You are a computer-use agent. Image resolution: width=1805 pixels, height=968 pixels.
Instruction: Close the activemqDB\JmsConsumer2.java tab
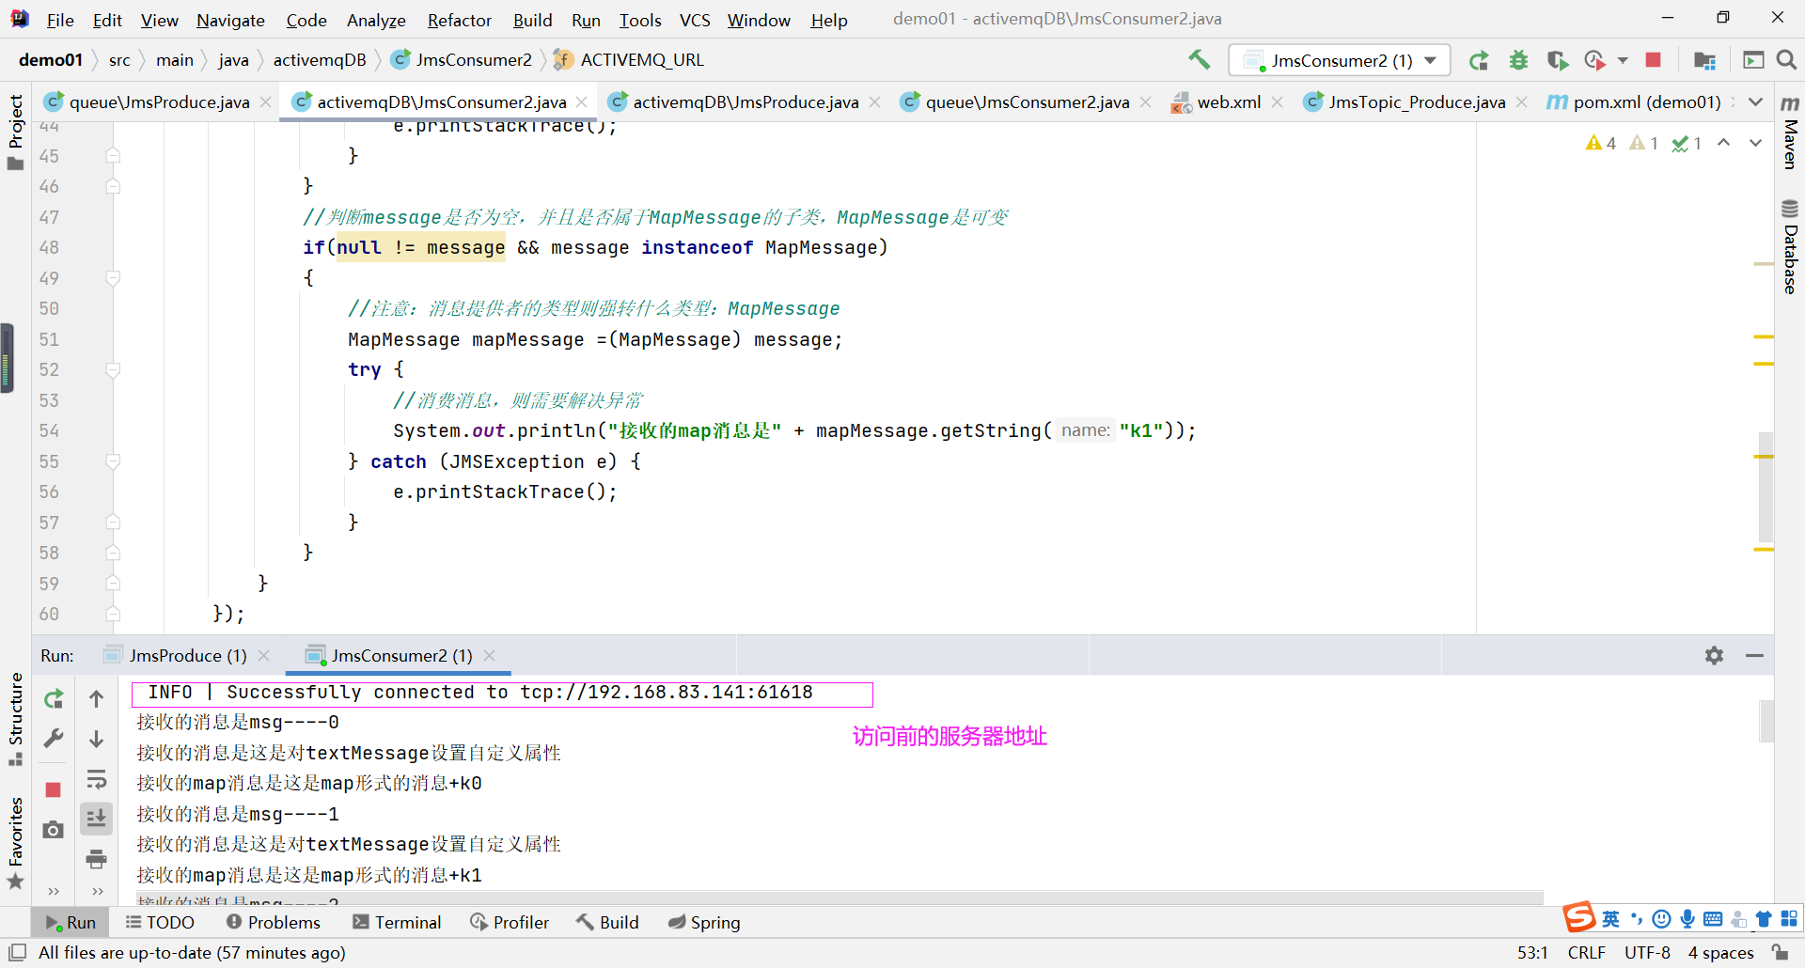582,101
